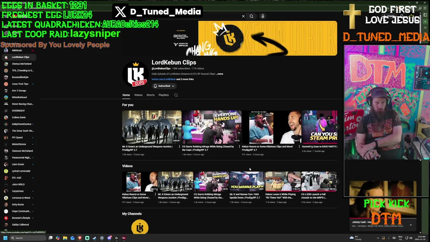
Task: Open Gen 2 Garage subscription
Action: click(x=19, y=90)
